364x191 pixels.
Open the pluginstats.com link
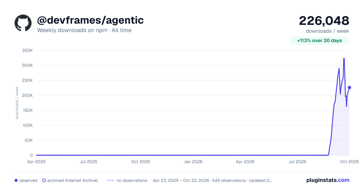[x=328, y=180]
